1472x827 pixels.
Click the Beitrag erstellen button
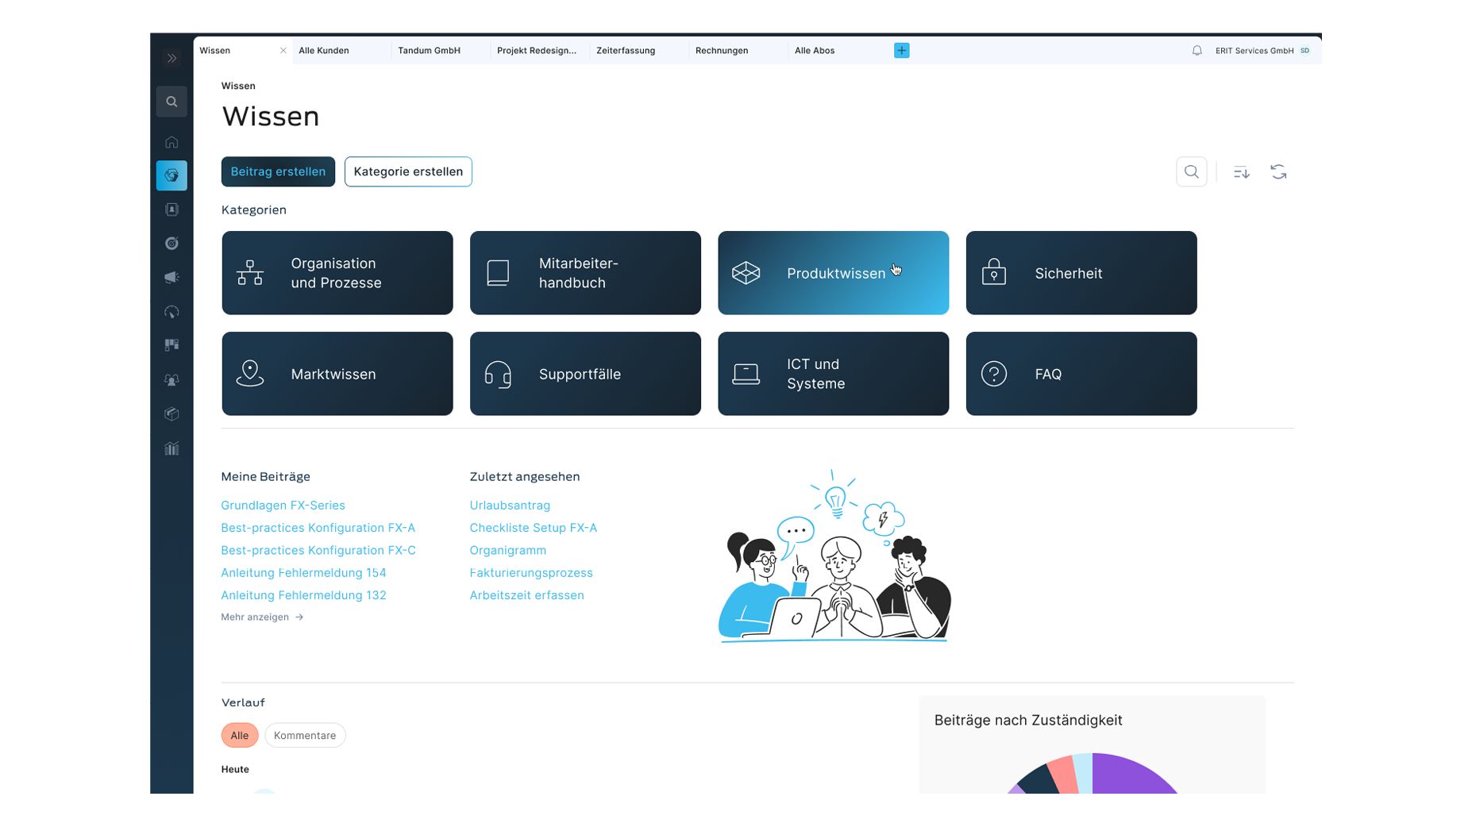click(278, 171)
